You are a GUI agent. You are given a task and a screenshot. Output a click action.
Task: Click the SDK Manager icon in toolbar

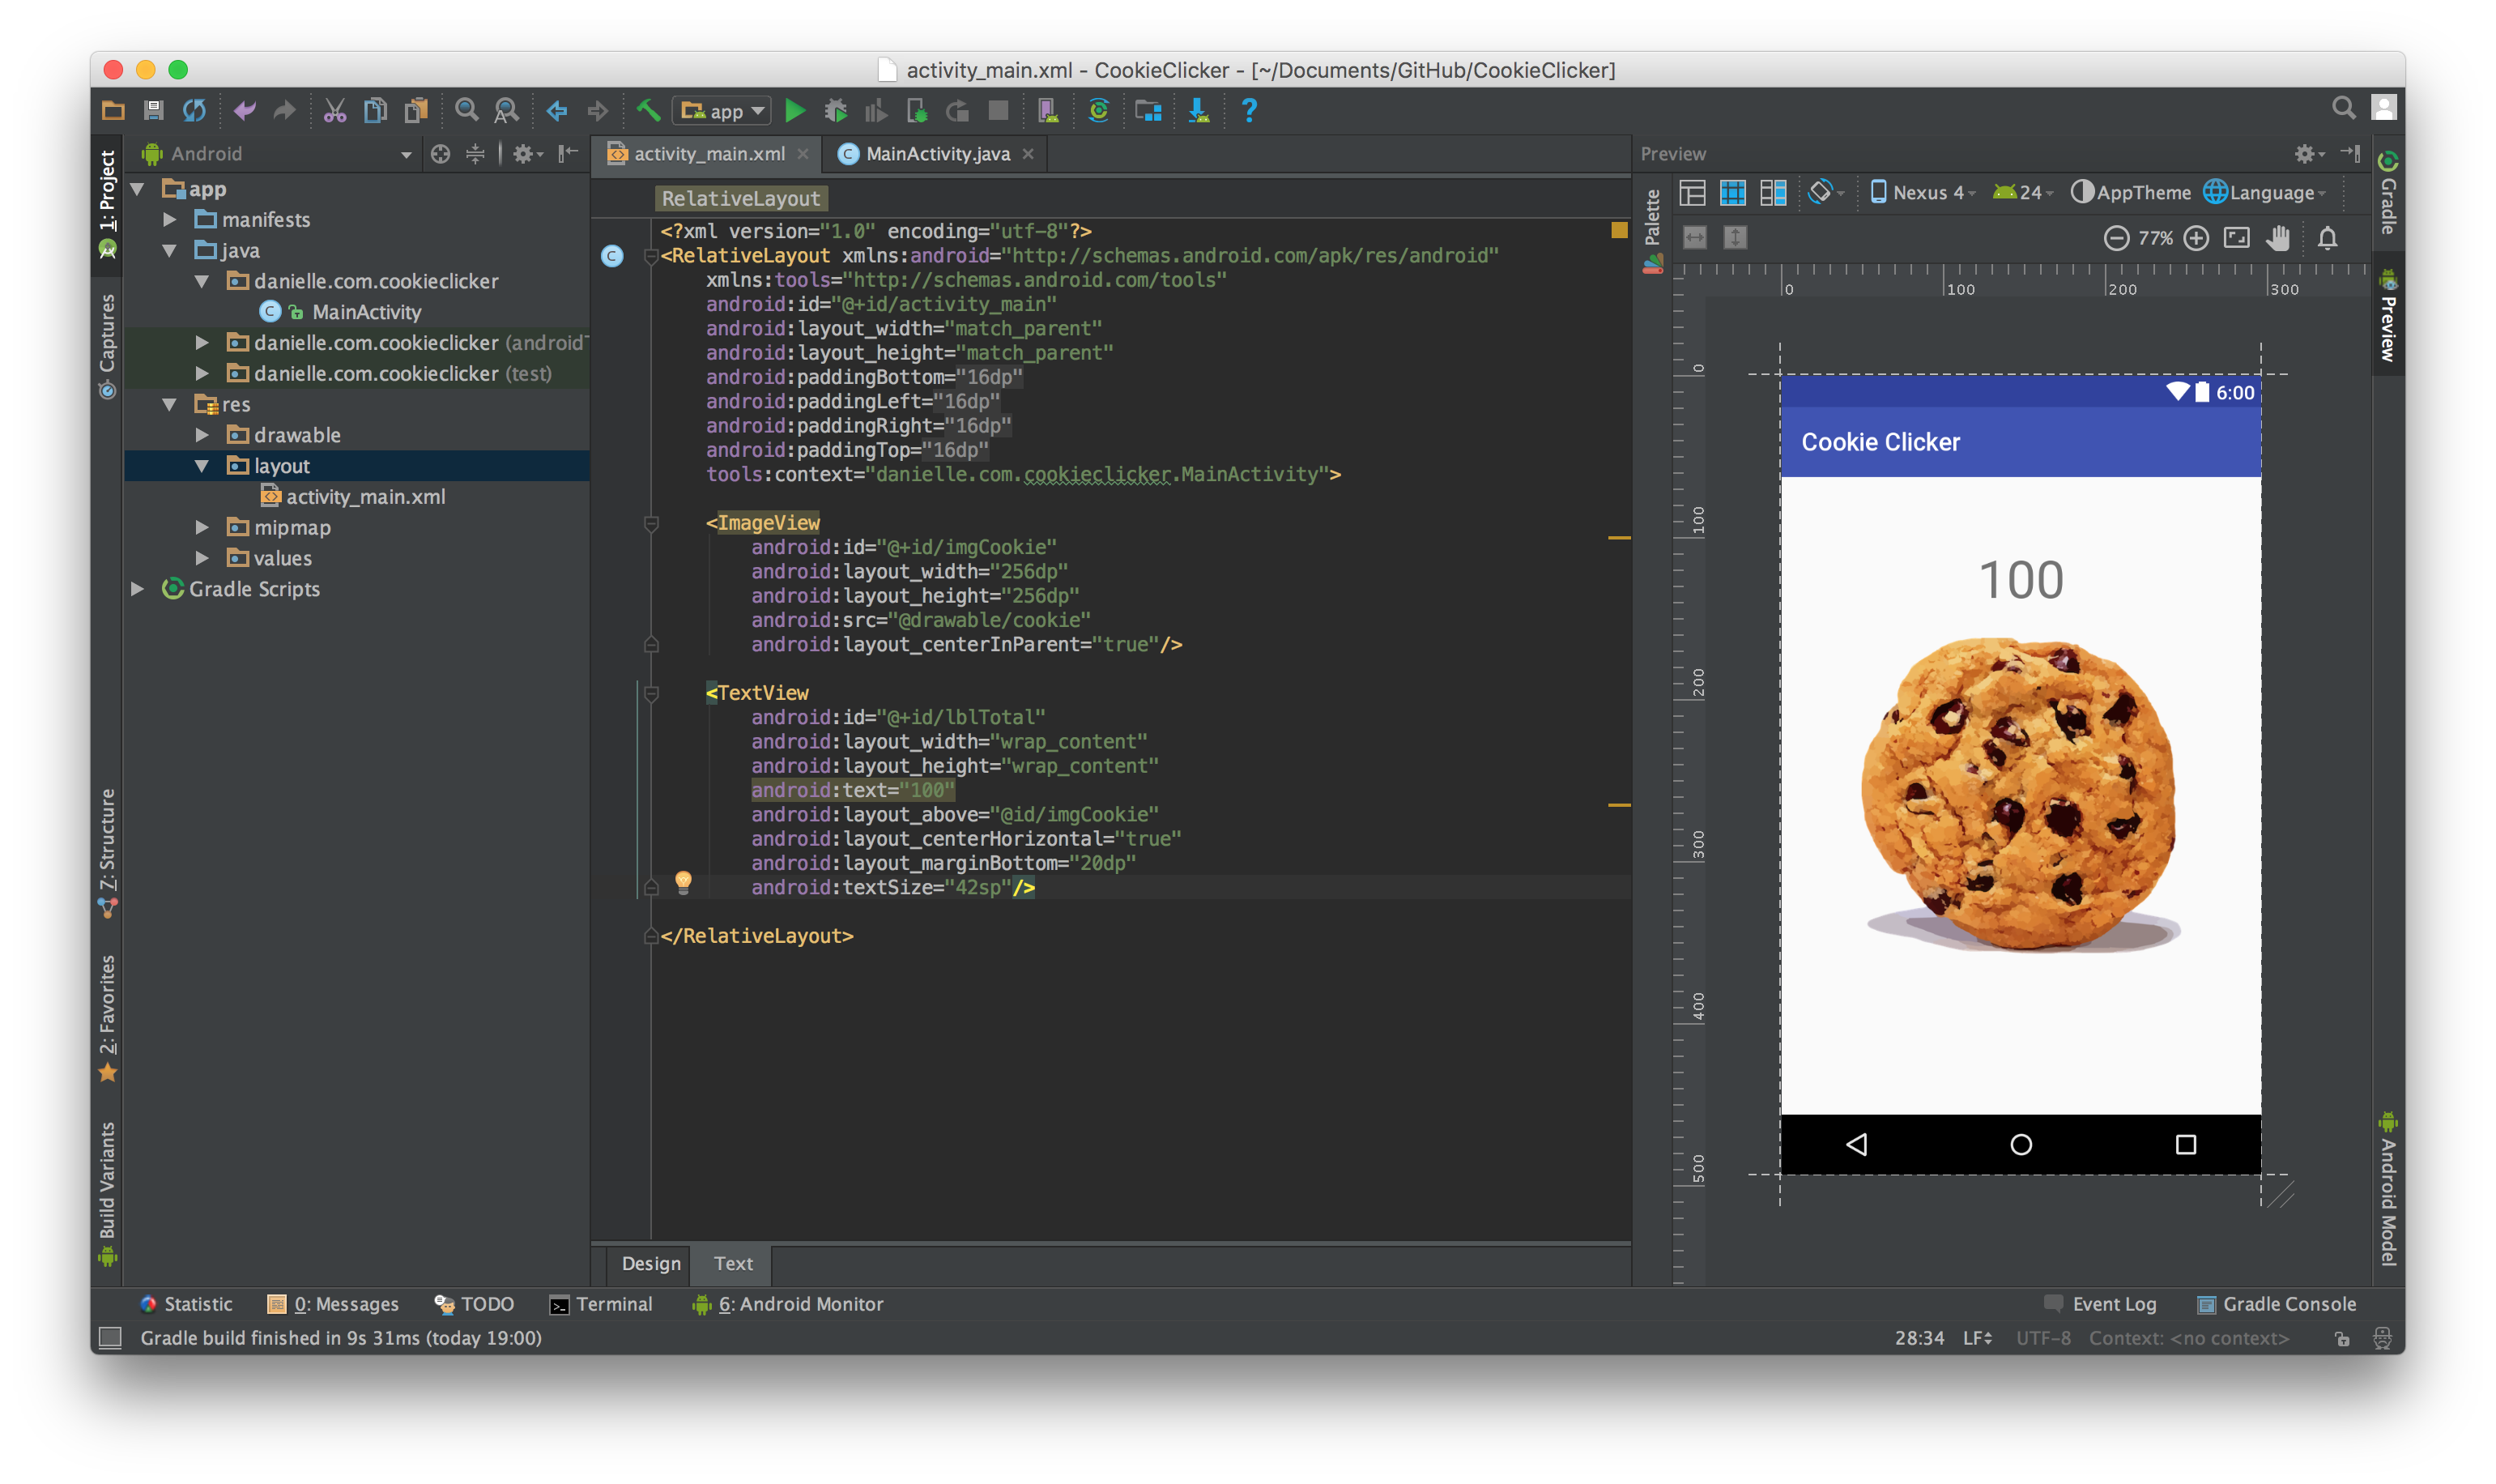[x=1198, y=109]
